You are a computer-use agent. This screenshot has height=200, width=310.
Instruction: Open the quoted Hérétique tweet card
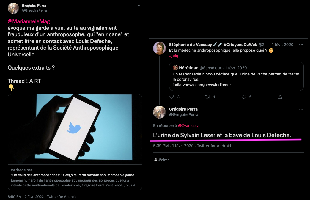236,76
